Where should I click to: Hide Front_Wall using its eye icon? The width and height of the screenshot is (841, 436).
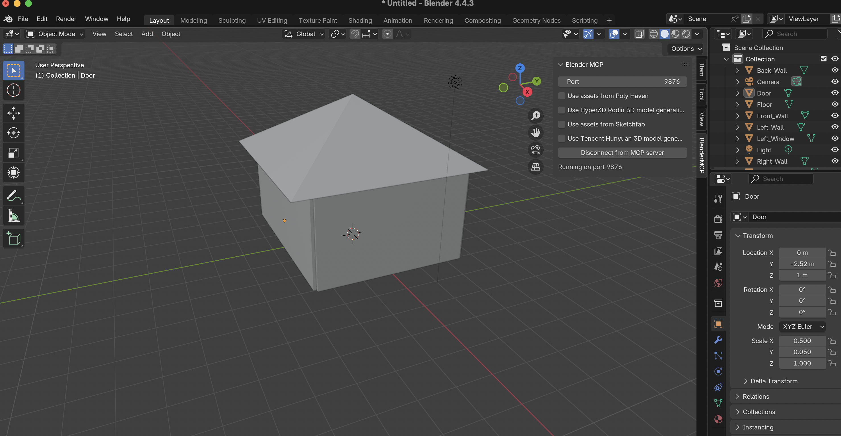(835, 115)
